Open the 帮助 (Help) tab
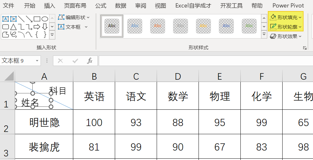This screenshot has height=160, width=313. click(x=257, y=6)
